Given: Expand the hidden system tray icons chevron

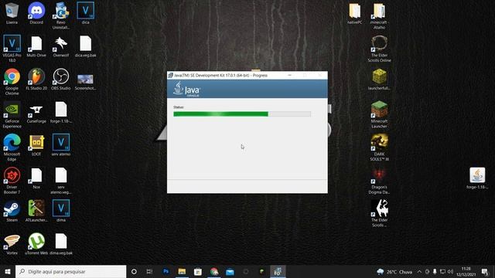Looking at the screenshot, I should tap(419, 271).
